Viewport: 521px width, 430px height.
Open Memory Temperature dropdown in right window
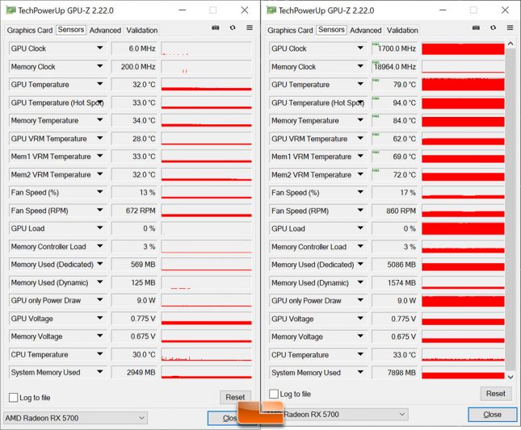click(x=360, y=120)
